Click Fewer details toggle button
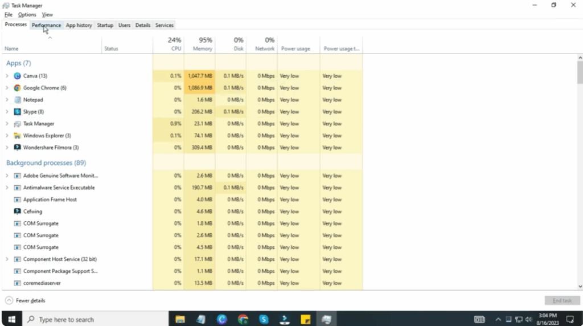583x326 pixels. click(x=25, y=300)
